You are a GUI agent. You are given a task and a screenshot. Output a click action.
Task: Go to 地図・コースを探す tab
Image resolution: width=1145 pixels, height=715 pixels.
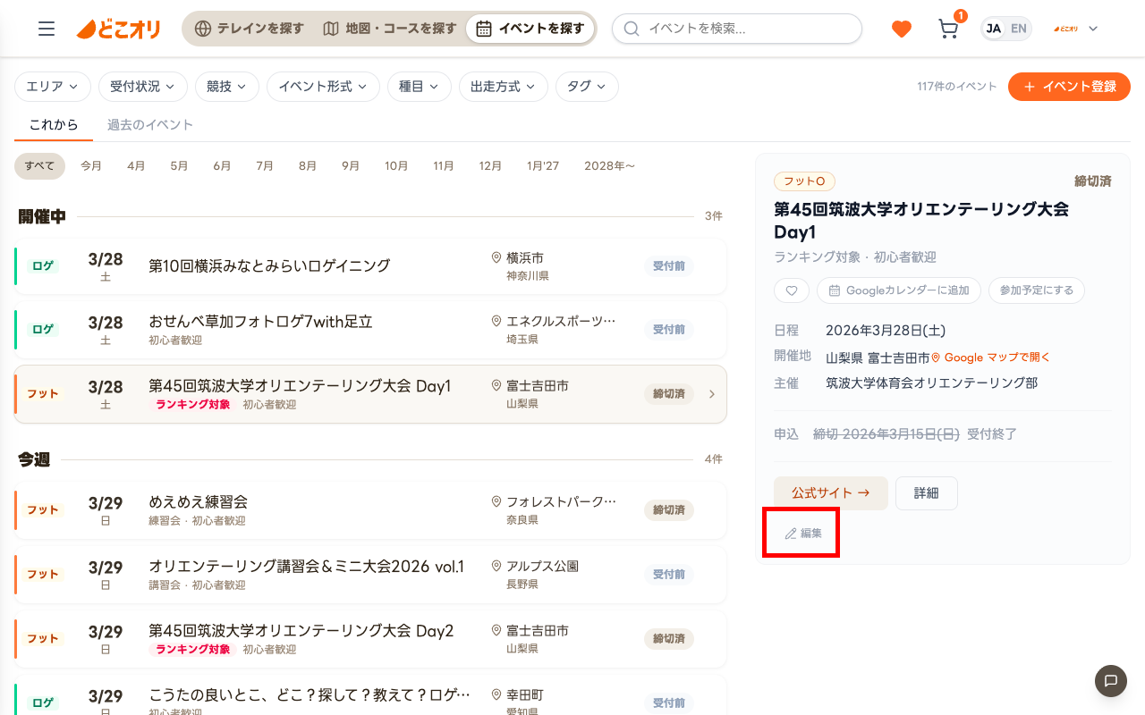tap(390, 29)
